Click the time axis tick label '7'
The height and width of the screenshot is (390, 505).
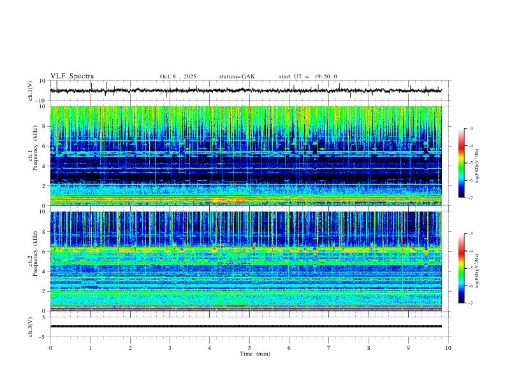point(329,348)
